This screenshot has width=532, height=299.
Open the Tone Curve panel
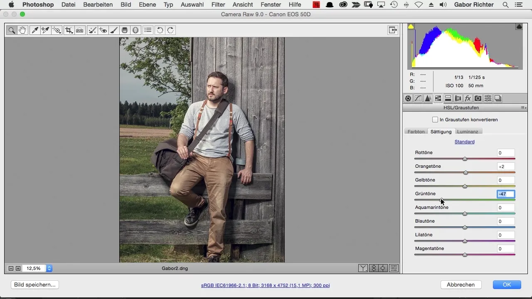(x=418, y=98)
